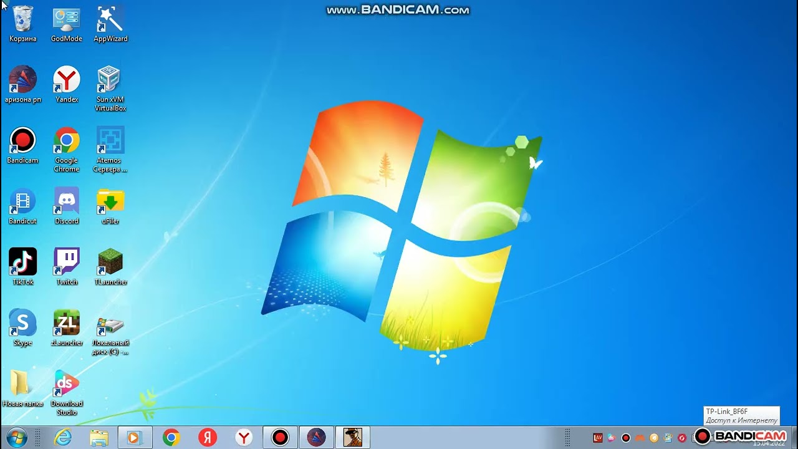Image resolution: width=798 pixels, height=449 pixels.
Task: Open the media player taskbar icon
Action: coord(135,438)
